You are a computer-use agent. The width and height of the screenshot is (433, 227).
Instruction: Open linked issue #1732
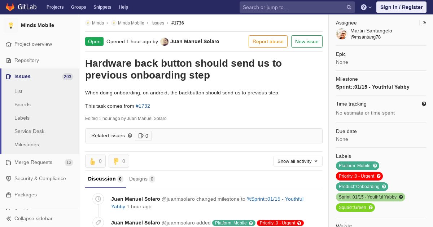(x=143, y=106)
